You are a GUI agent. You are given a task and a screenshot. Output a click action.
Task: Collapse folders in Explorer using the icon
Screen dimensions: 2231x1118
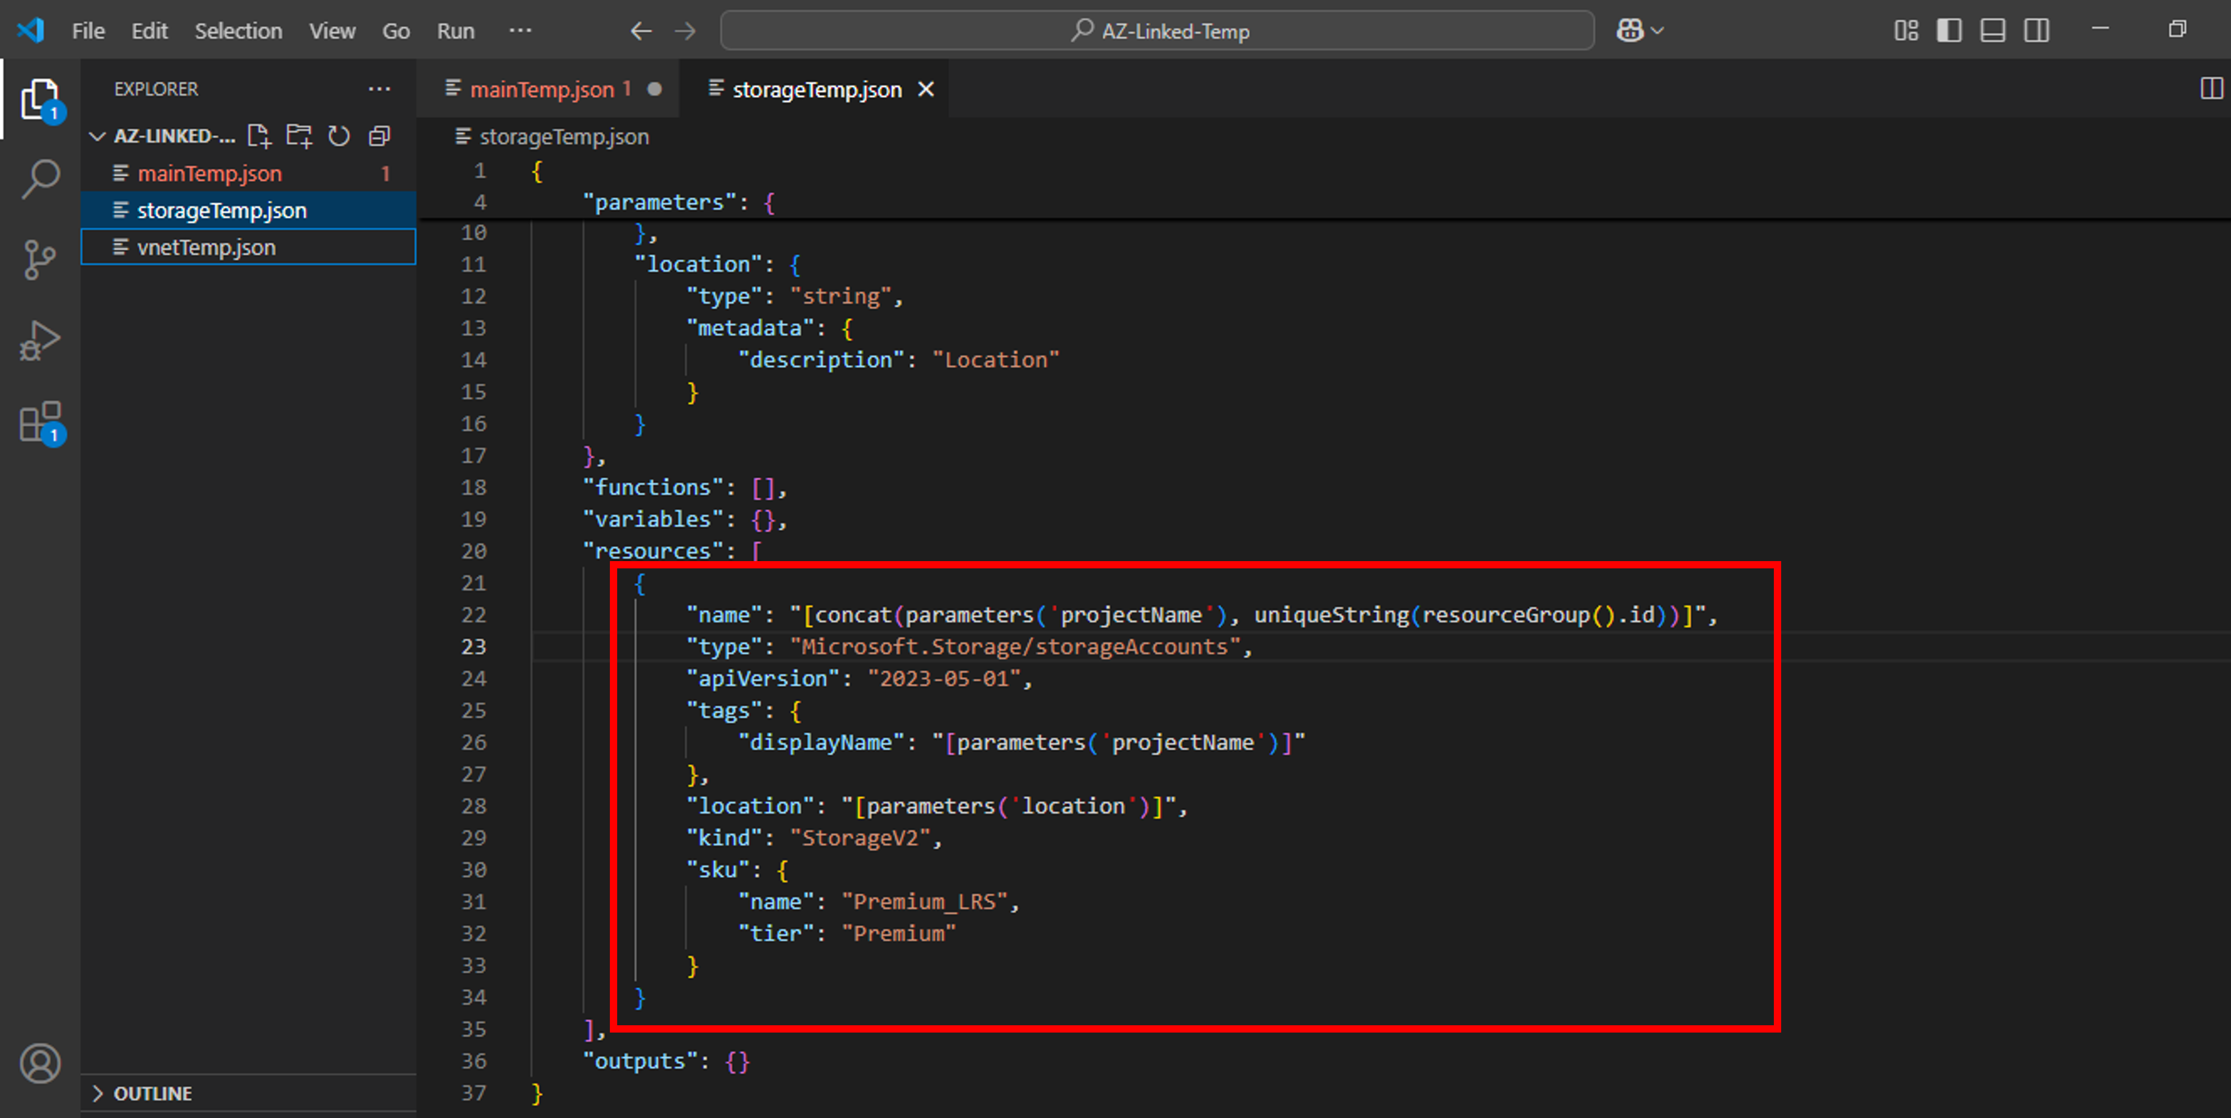(379, 136)
